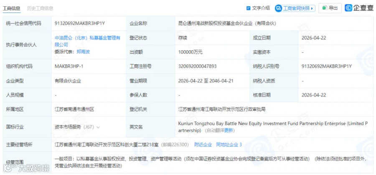Click 所属地区 value 江苏省南通市通州区

click(74, 109)
